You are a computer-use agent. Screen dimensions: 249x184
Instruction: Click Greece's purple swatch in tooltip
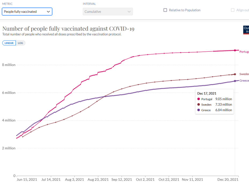point(198,110)
